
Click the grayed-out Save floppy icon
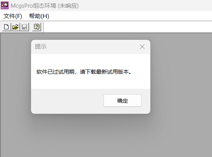[x=24, y=27]
